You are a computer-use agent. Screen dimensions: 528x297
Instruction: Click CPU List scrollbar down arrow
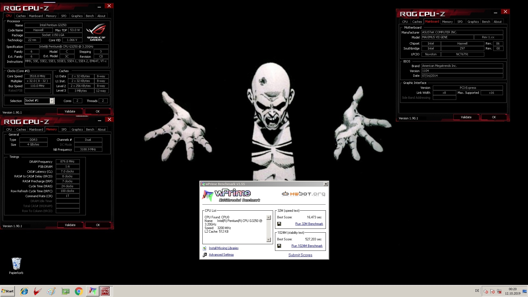pyautogui.click(x=269, y=240)
